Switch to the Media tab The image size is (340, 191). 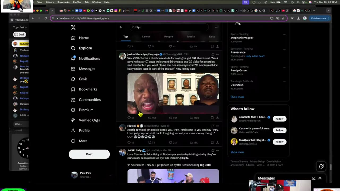coord(191,37)
